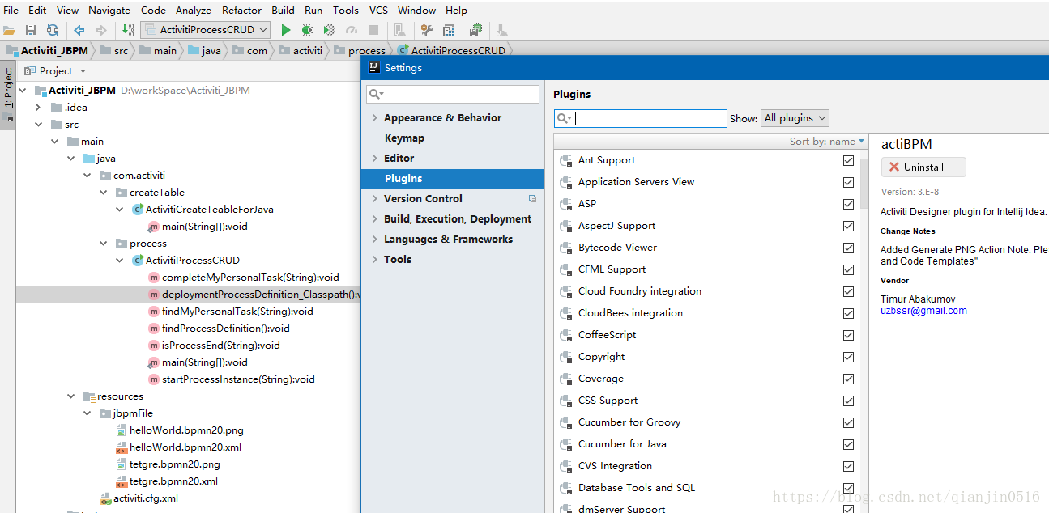Screen dimensions: 1049x513
Task: Click the SDK chip toolbar icon
Action: tap(475, 30)
